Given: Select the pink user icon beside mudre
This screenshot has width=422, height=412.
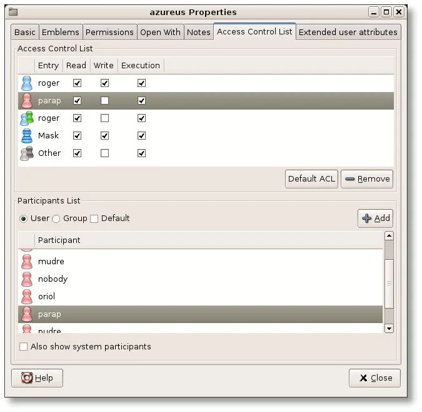Looking at the screenshot, I should tap(27, 261).
